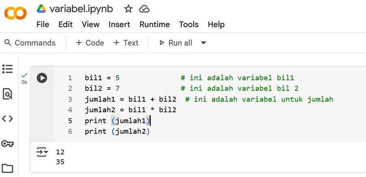Open the Files folder panel

point(7,168)
